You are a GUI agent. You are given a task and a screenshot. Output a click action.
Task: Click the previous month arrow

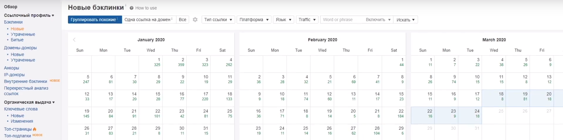tap(74, 40)
